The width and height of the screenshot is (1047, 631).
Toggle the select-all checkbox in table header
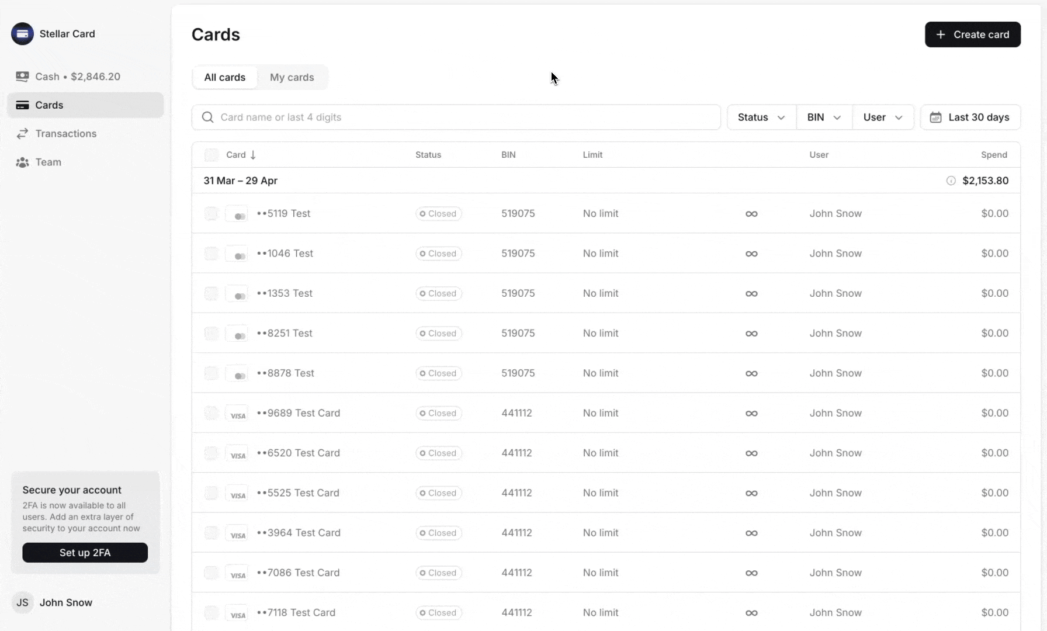pyautogui.click(x=211, y=155)
